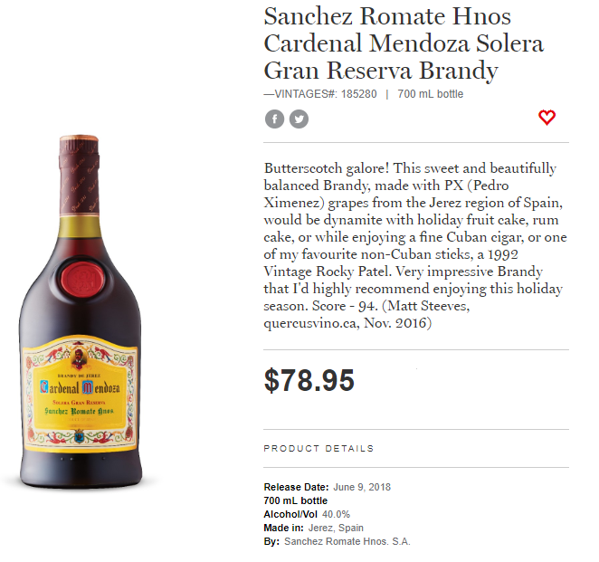Share product on Twitter
The image size is (599, 562).
[x=299, y=119]
